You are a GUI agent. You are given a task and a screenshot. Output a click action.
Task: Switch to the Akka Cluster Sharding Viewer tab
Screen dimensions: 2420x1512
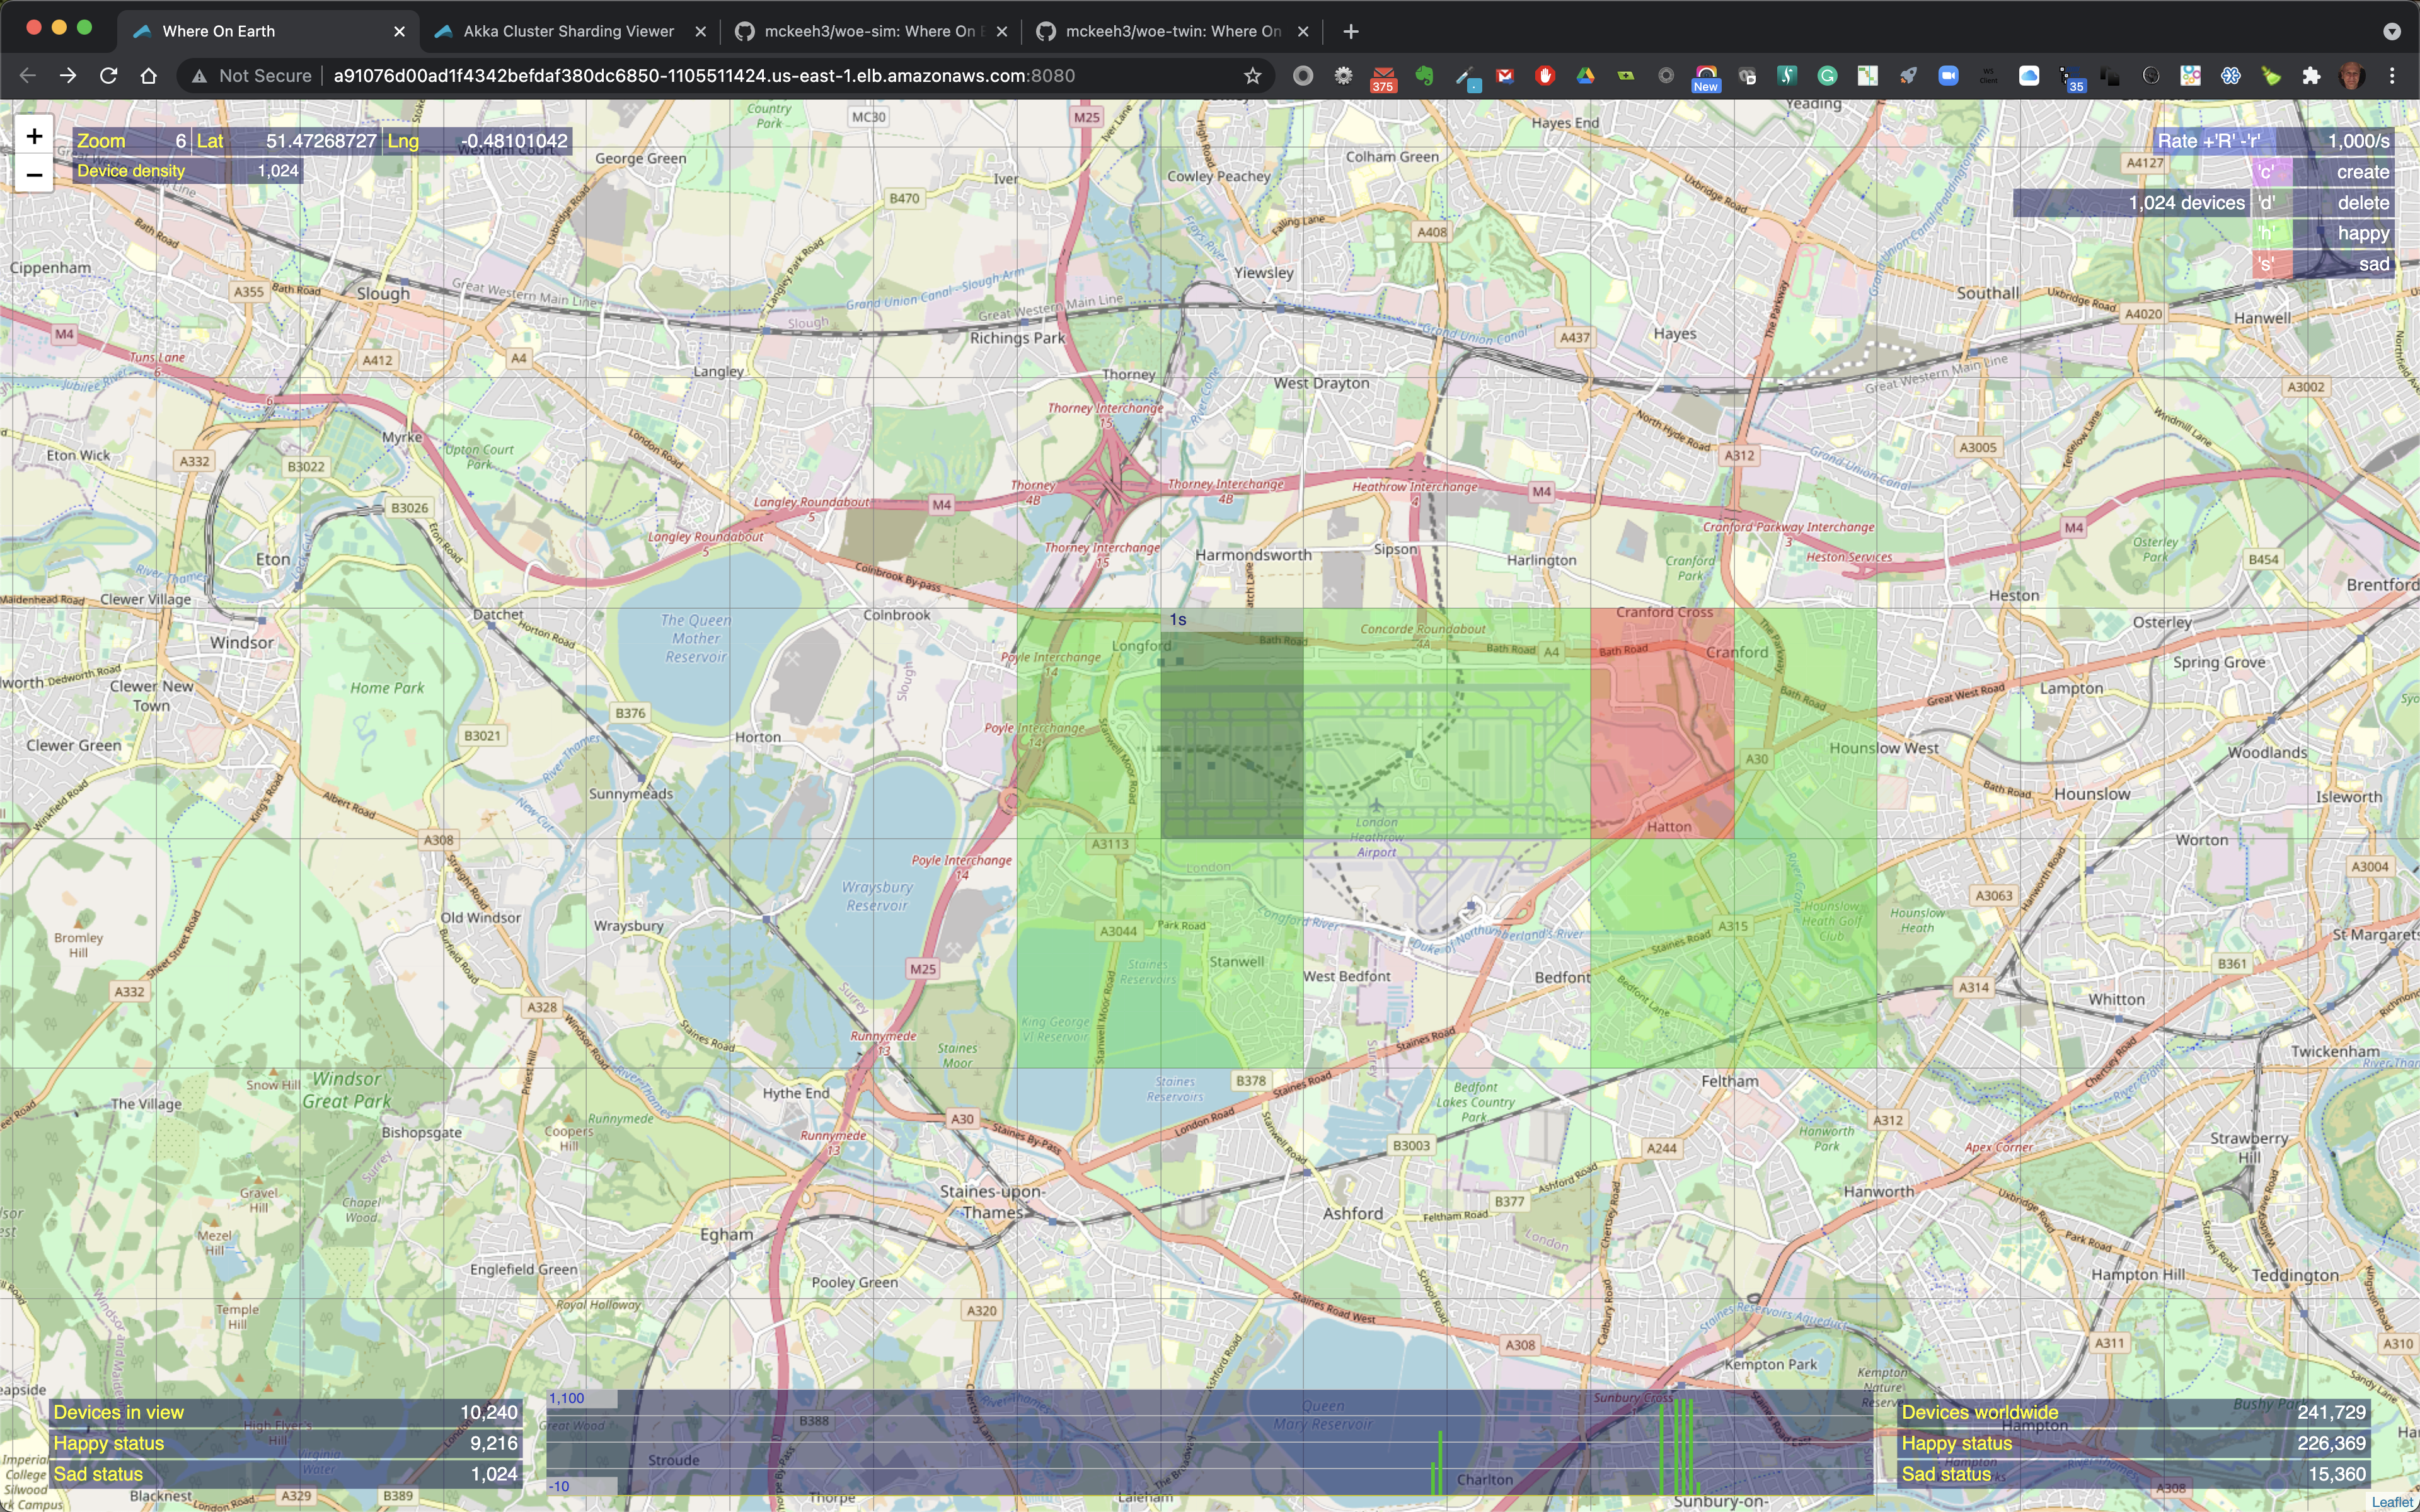(x=568, y=31)
